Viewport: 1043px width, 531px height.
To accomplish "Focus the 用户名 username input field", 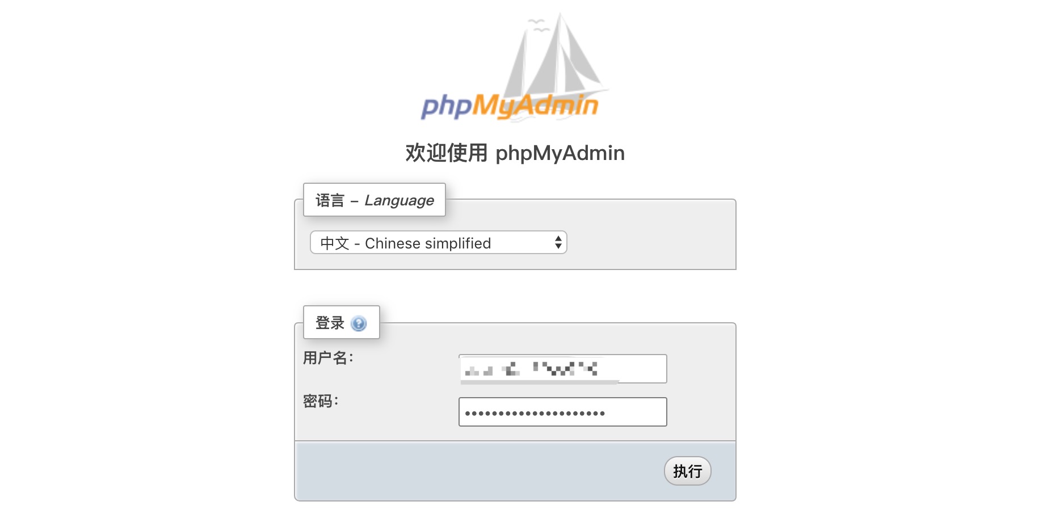I will click(562, 369).
